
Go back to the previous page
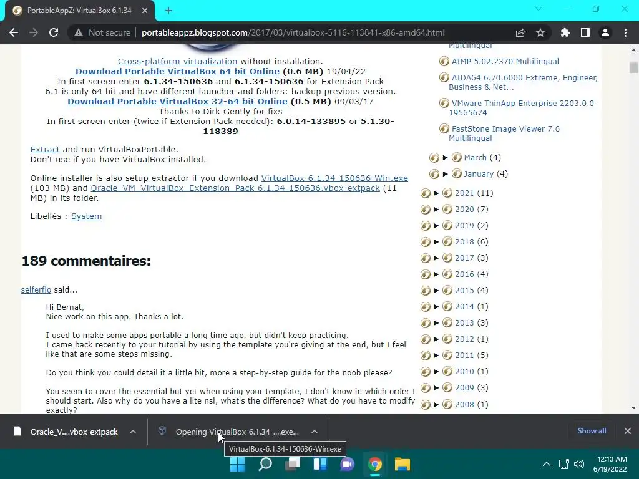pos(14,32)
